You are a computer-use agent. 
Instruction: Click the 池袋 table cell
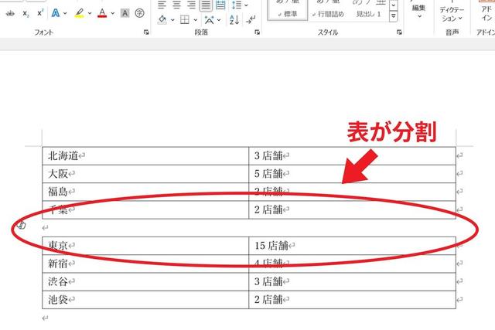pyautogui.click(x=145, y=300)
